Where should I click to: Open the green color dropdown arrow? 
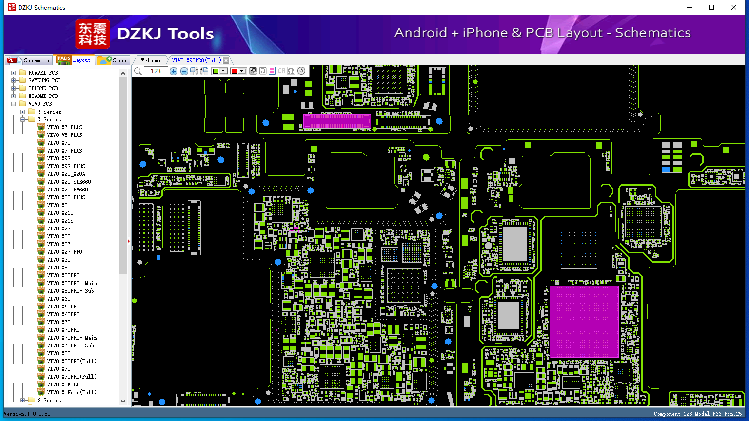click(223, 71)
